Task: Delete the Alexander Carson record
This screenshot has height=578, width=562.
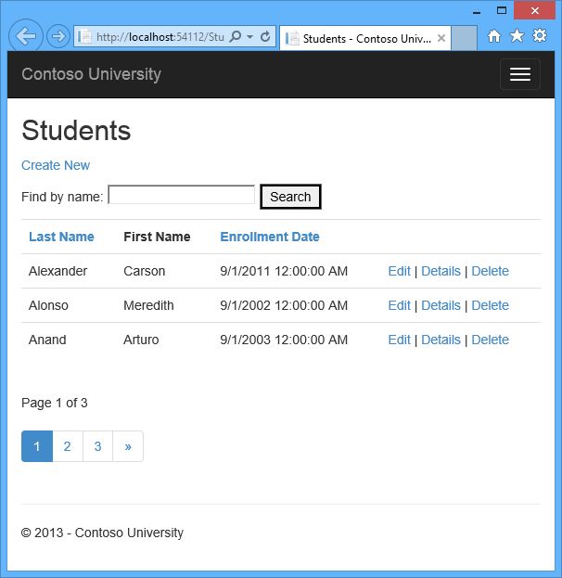Action: (491, 271)
